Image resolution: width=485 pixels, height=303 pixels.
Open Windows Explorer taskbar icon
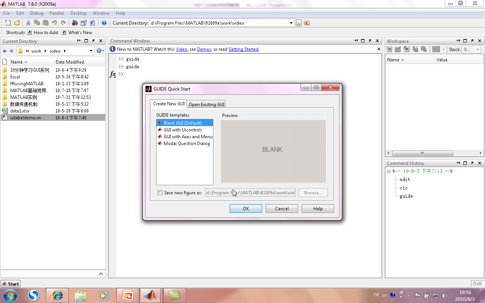point(81,295)
